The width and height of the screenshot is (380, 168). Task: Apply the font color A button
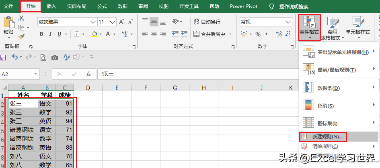pyautogui.click(x=108, y=34)
